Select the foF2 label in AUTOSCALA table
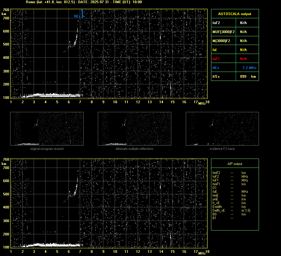This screenshot has height=256, width=281. (216, 23)
